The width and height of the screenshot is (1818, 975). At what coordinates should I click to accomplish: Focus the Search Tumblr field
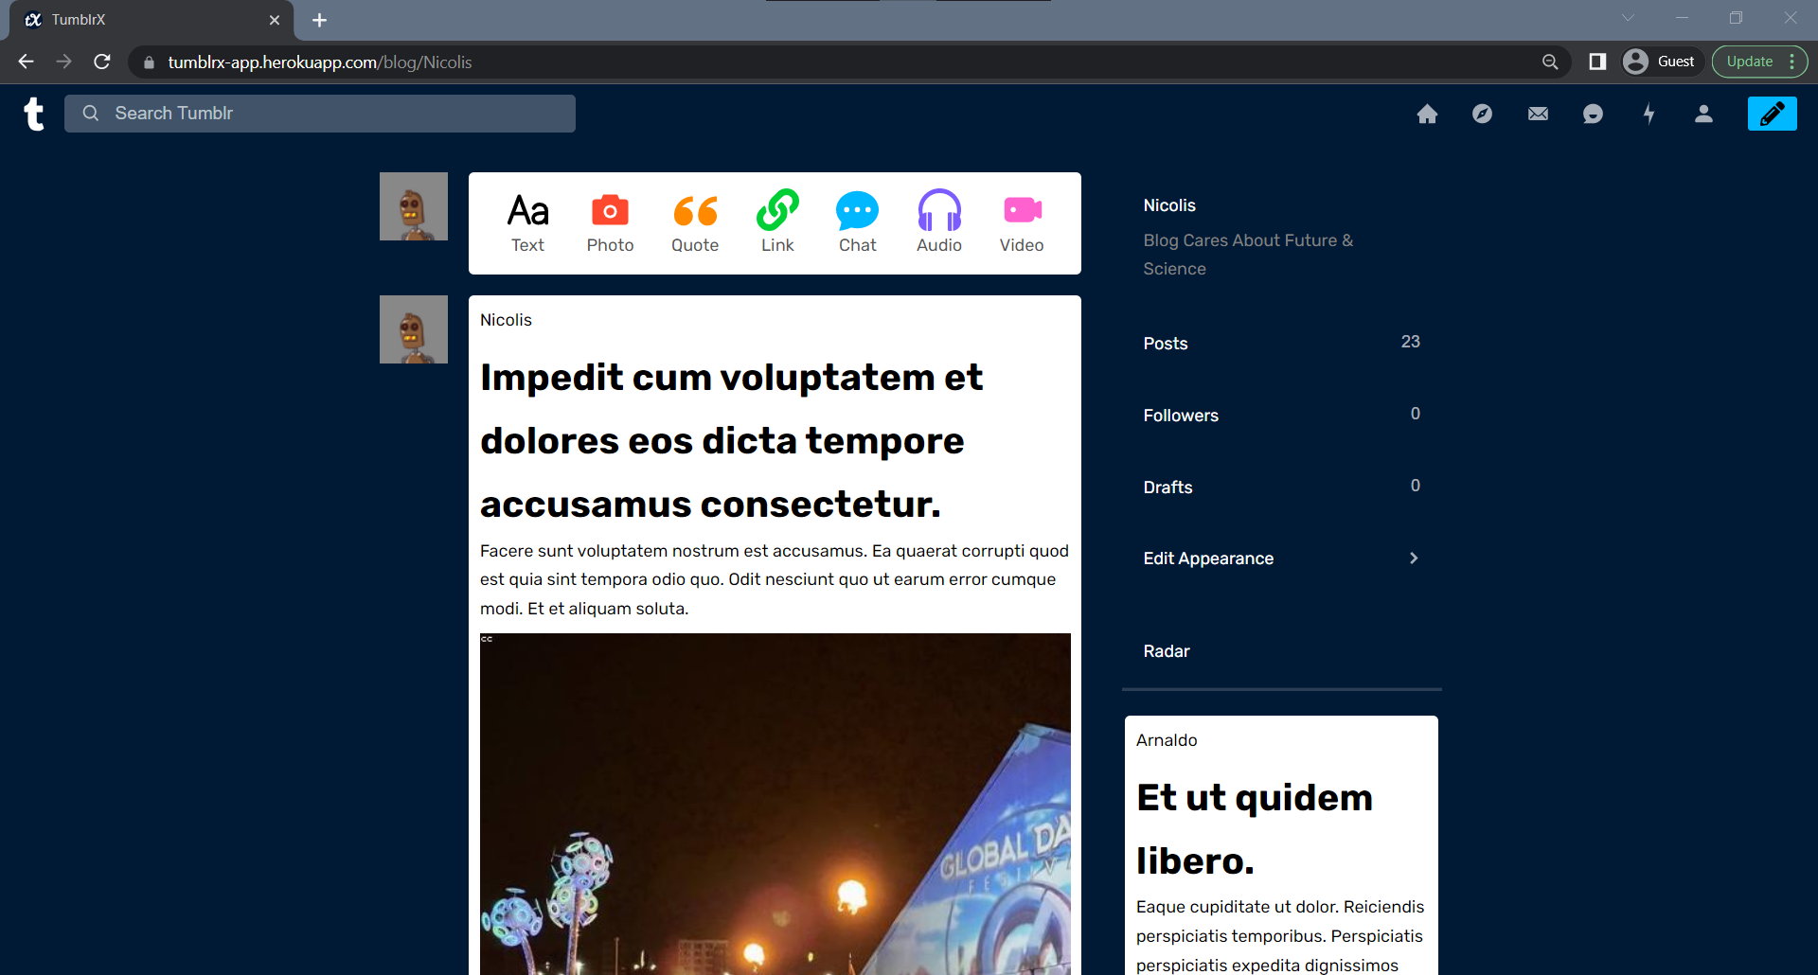coord(320,114)
